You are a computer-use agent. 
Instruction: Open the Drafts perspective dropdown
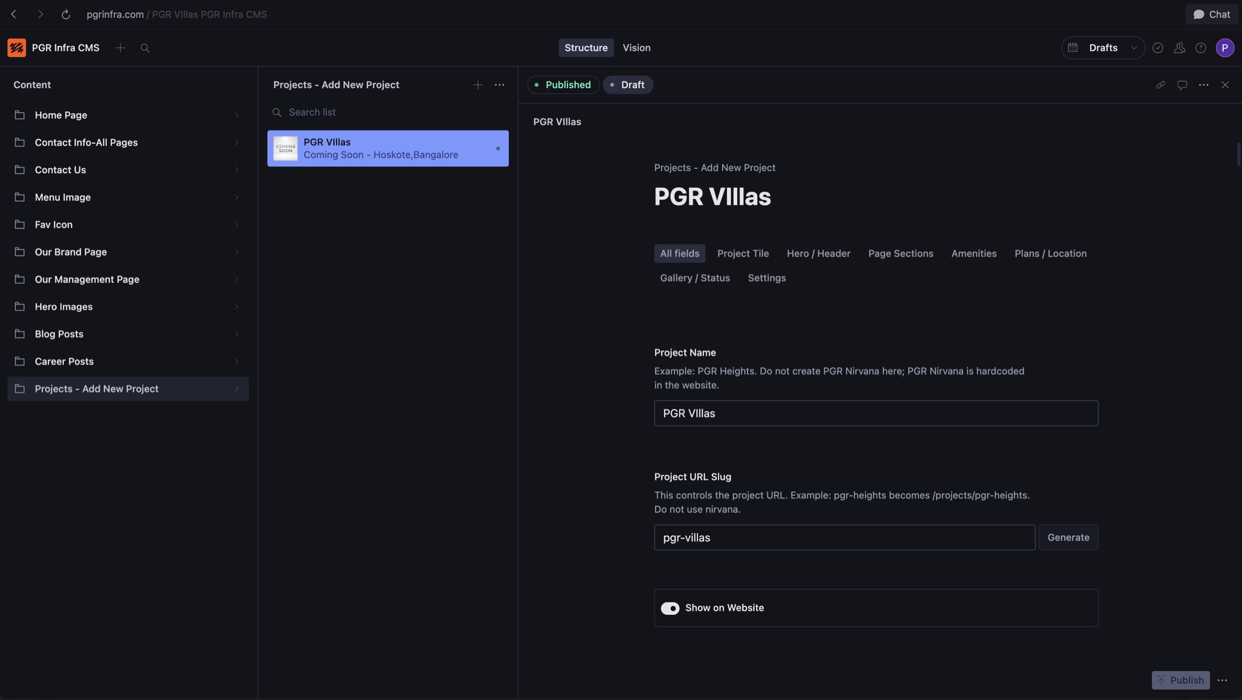pyautogui.click(x=1103, y=48)
